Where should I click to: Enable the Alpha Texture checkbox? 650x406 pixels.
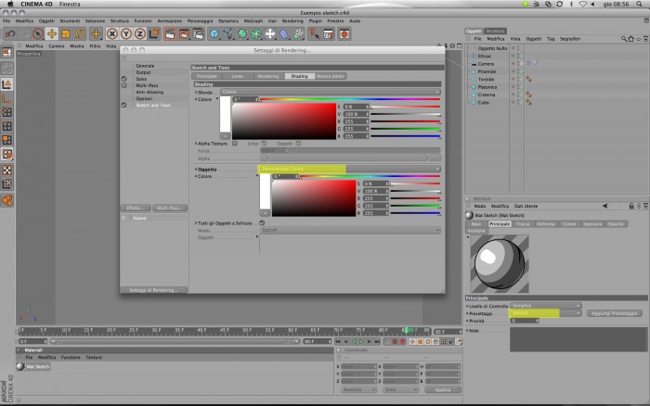(x=235, y=143)
